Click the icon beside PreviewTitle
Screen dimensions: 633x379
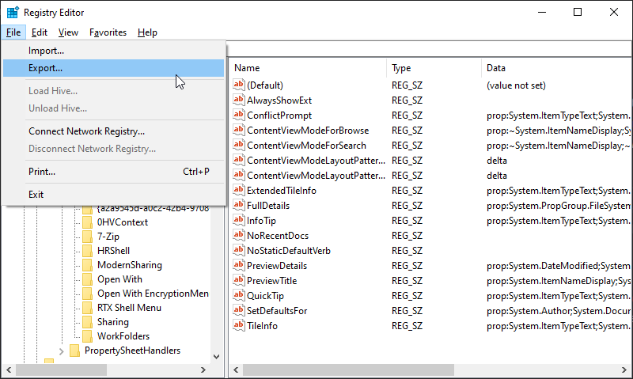[239, 280]
